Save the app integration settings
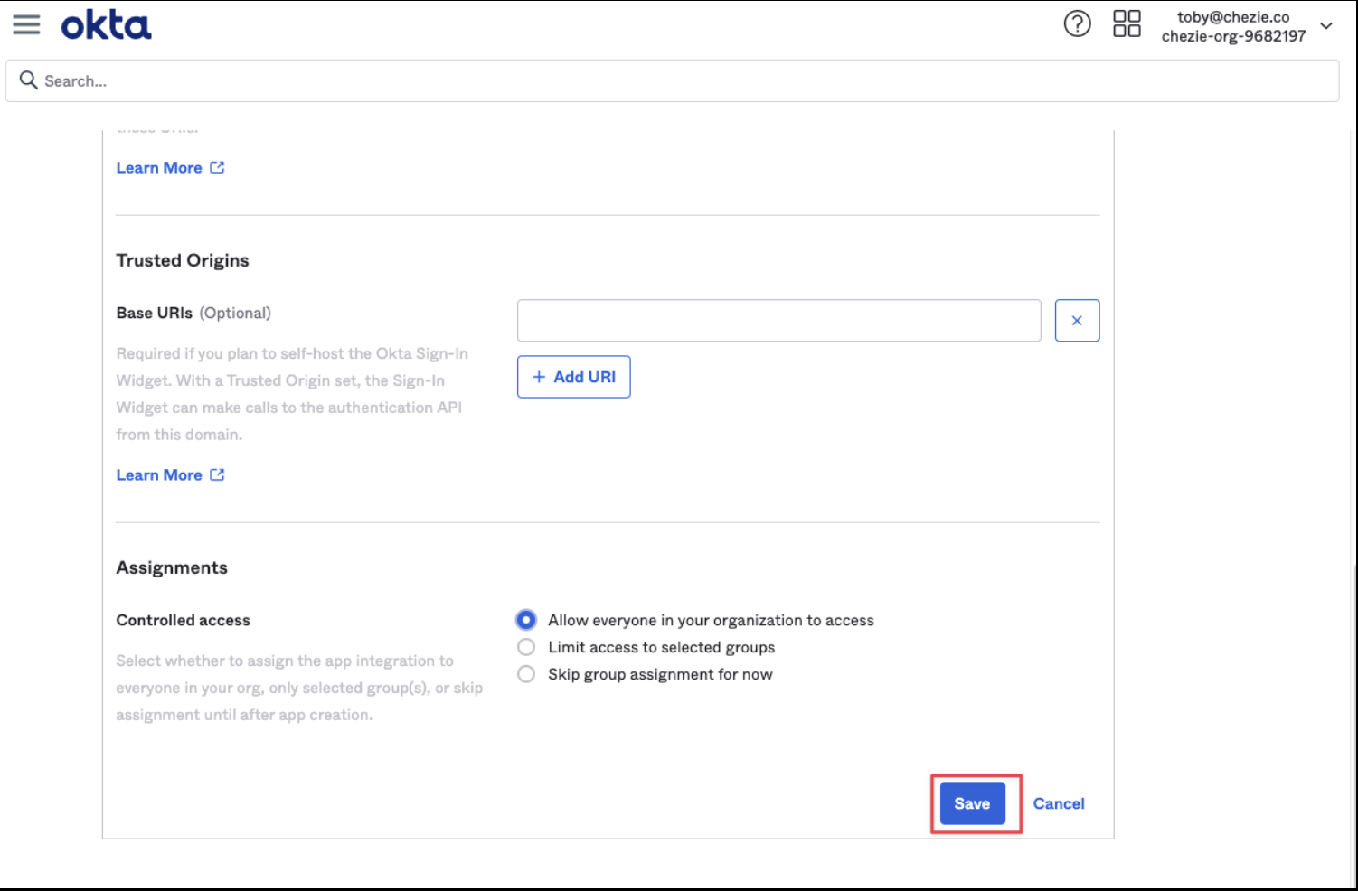1358x891 pixels. pos(972,803)
